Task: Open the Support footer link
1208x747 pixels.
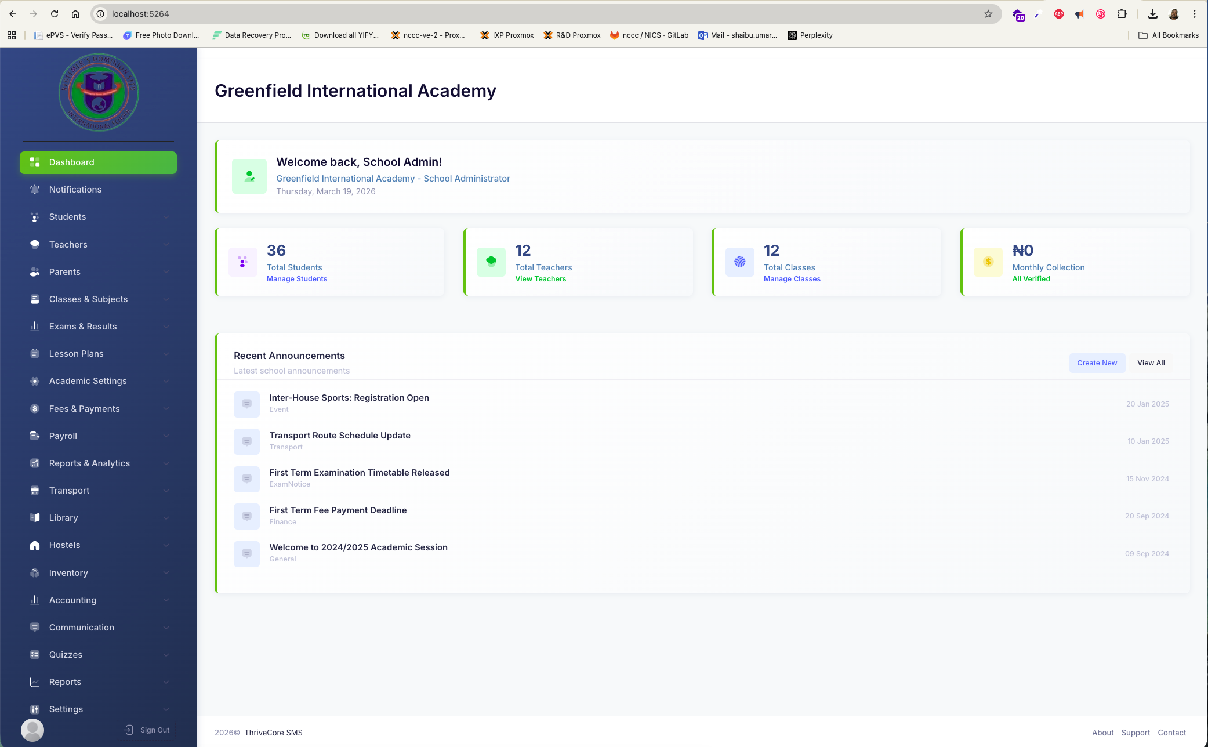Action: [1136, 733]
